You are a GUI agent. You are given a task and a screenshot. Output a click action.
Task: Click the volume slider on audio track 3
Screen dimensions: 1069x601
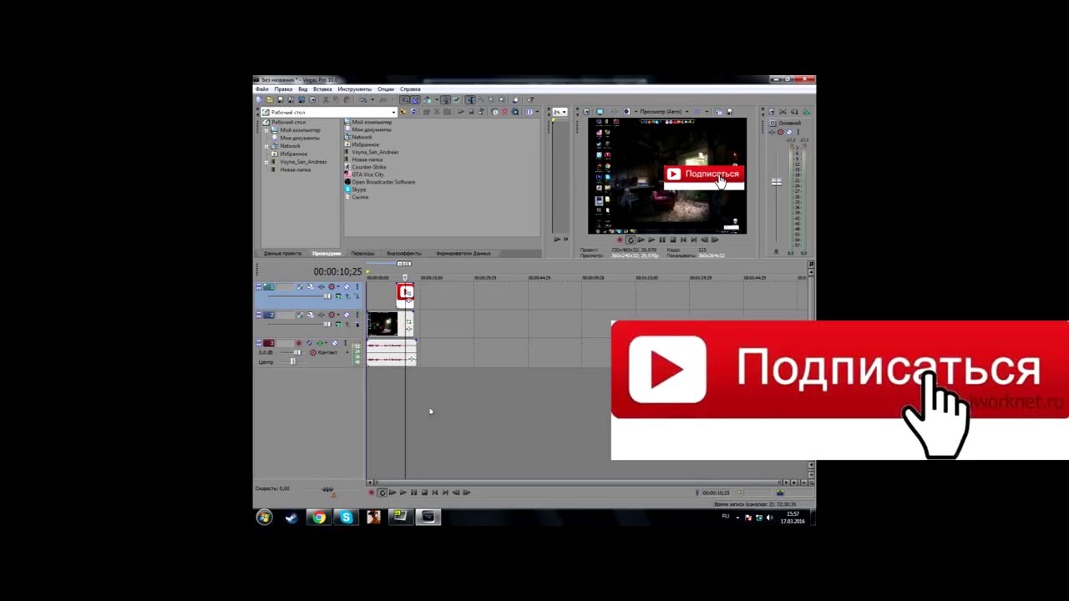(297, 352)
